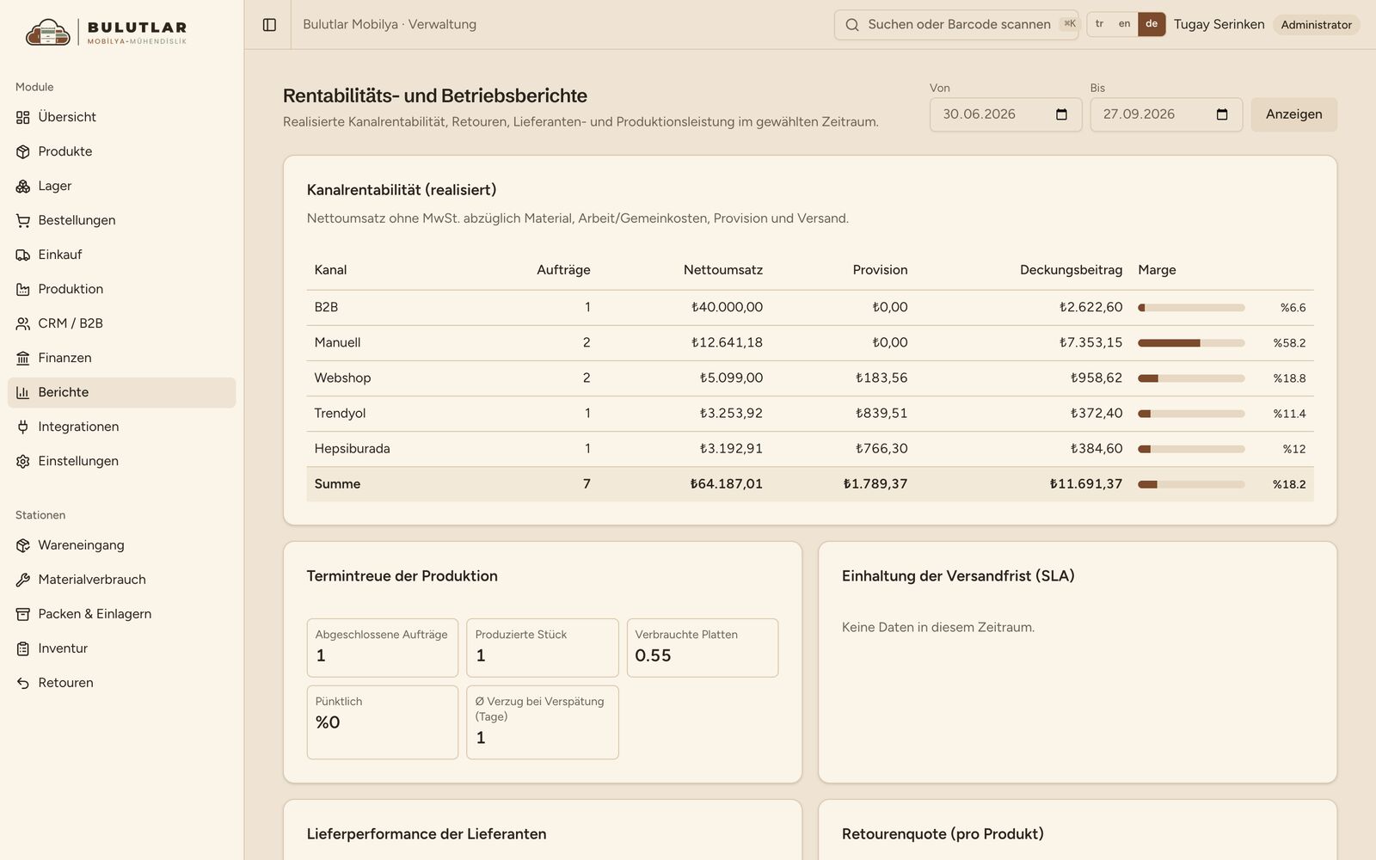Click the Verbrauchte Platten 0.55 card
1376x860 pixels.
coord(703,648)
